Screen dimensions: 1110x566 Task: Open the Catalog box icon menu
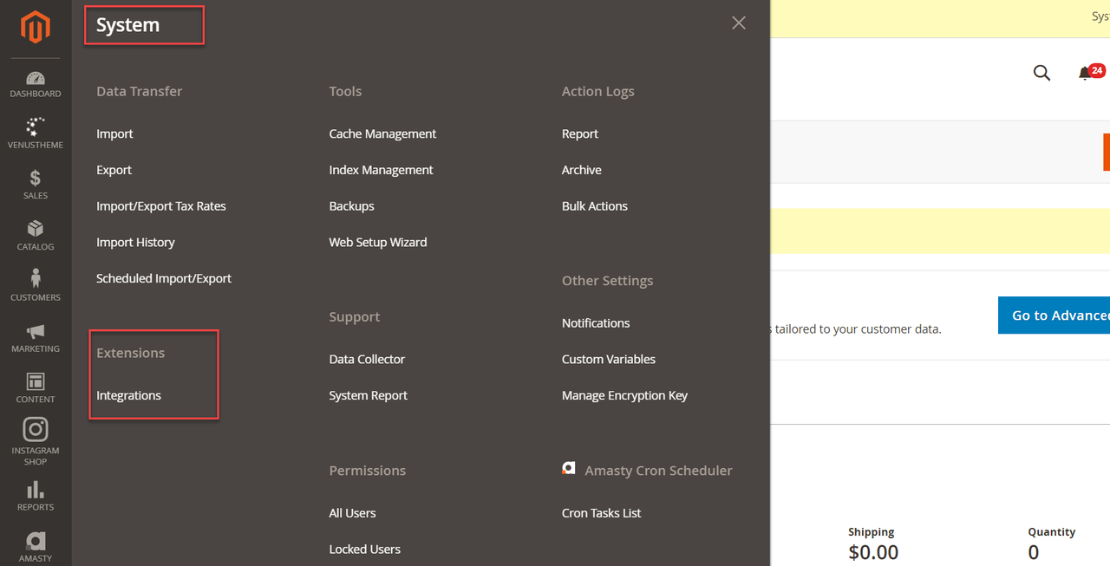[36, 235]
